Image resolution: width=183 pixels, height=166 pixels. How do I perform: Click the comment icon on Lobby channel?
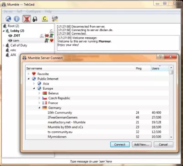(52, 31)
